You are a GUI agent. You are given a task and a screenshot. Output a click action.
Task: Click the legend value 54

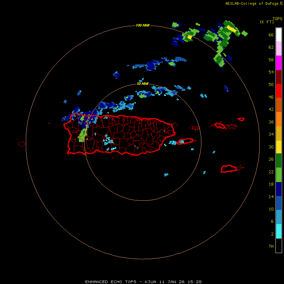(271, 72)
